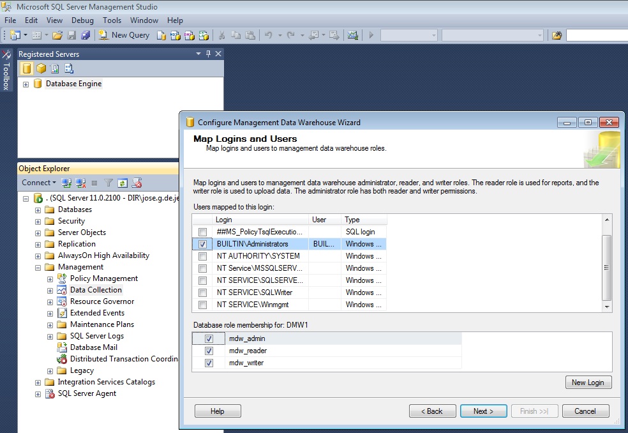The height and width of the screenshot is (433, 628).
Task: Click the login list scrollbar up arrow
Action: [607, 219]
